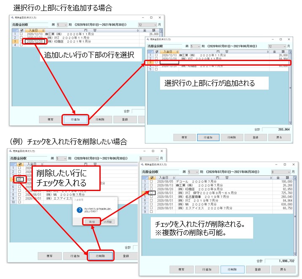Check empty row 10 checkbox in dialog window
Image resolution: width=302 pixels, height=279 pixels.
pos(19,202)
